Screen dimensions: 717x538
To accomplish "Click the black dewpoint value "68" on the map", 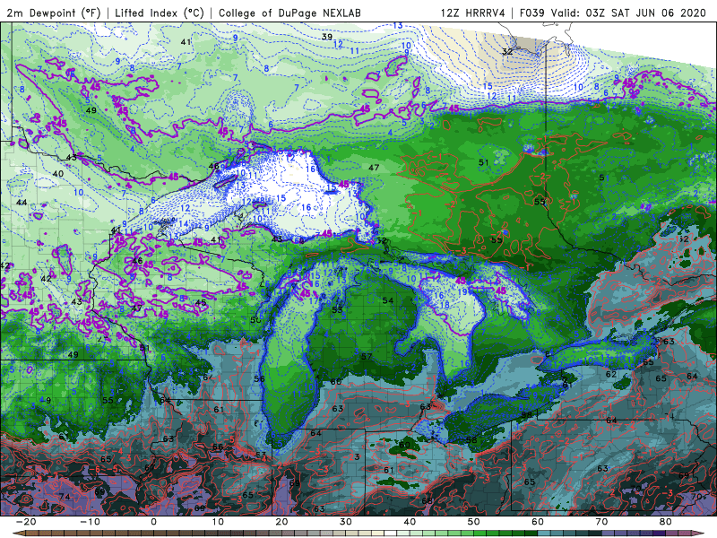I will pyautogui.click(x=428, y=501).
